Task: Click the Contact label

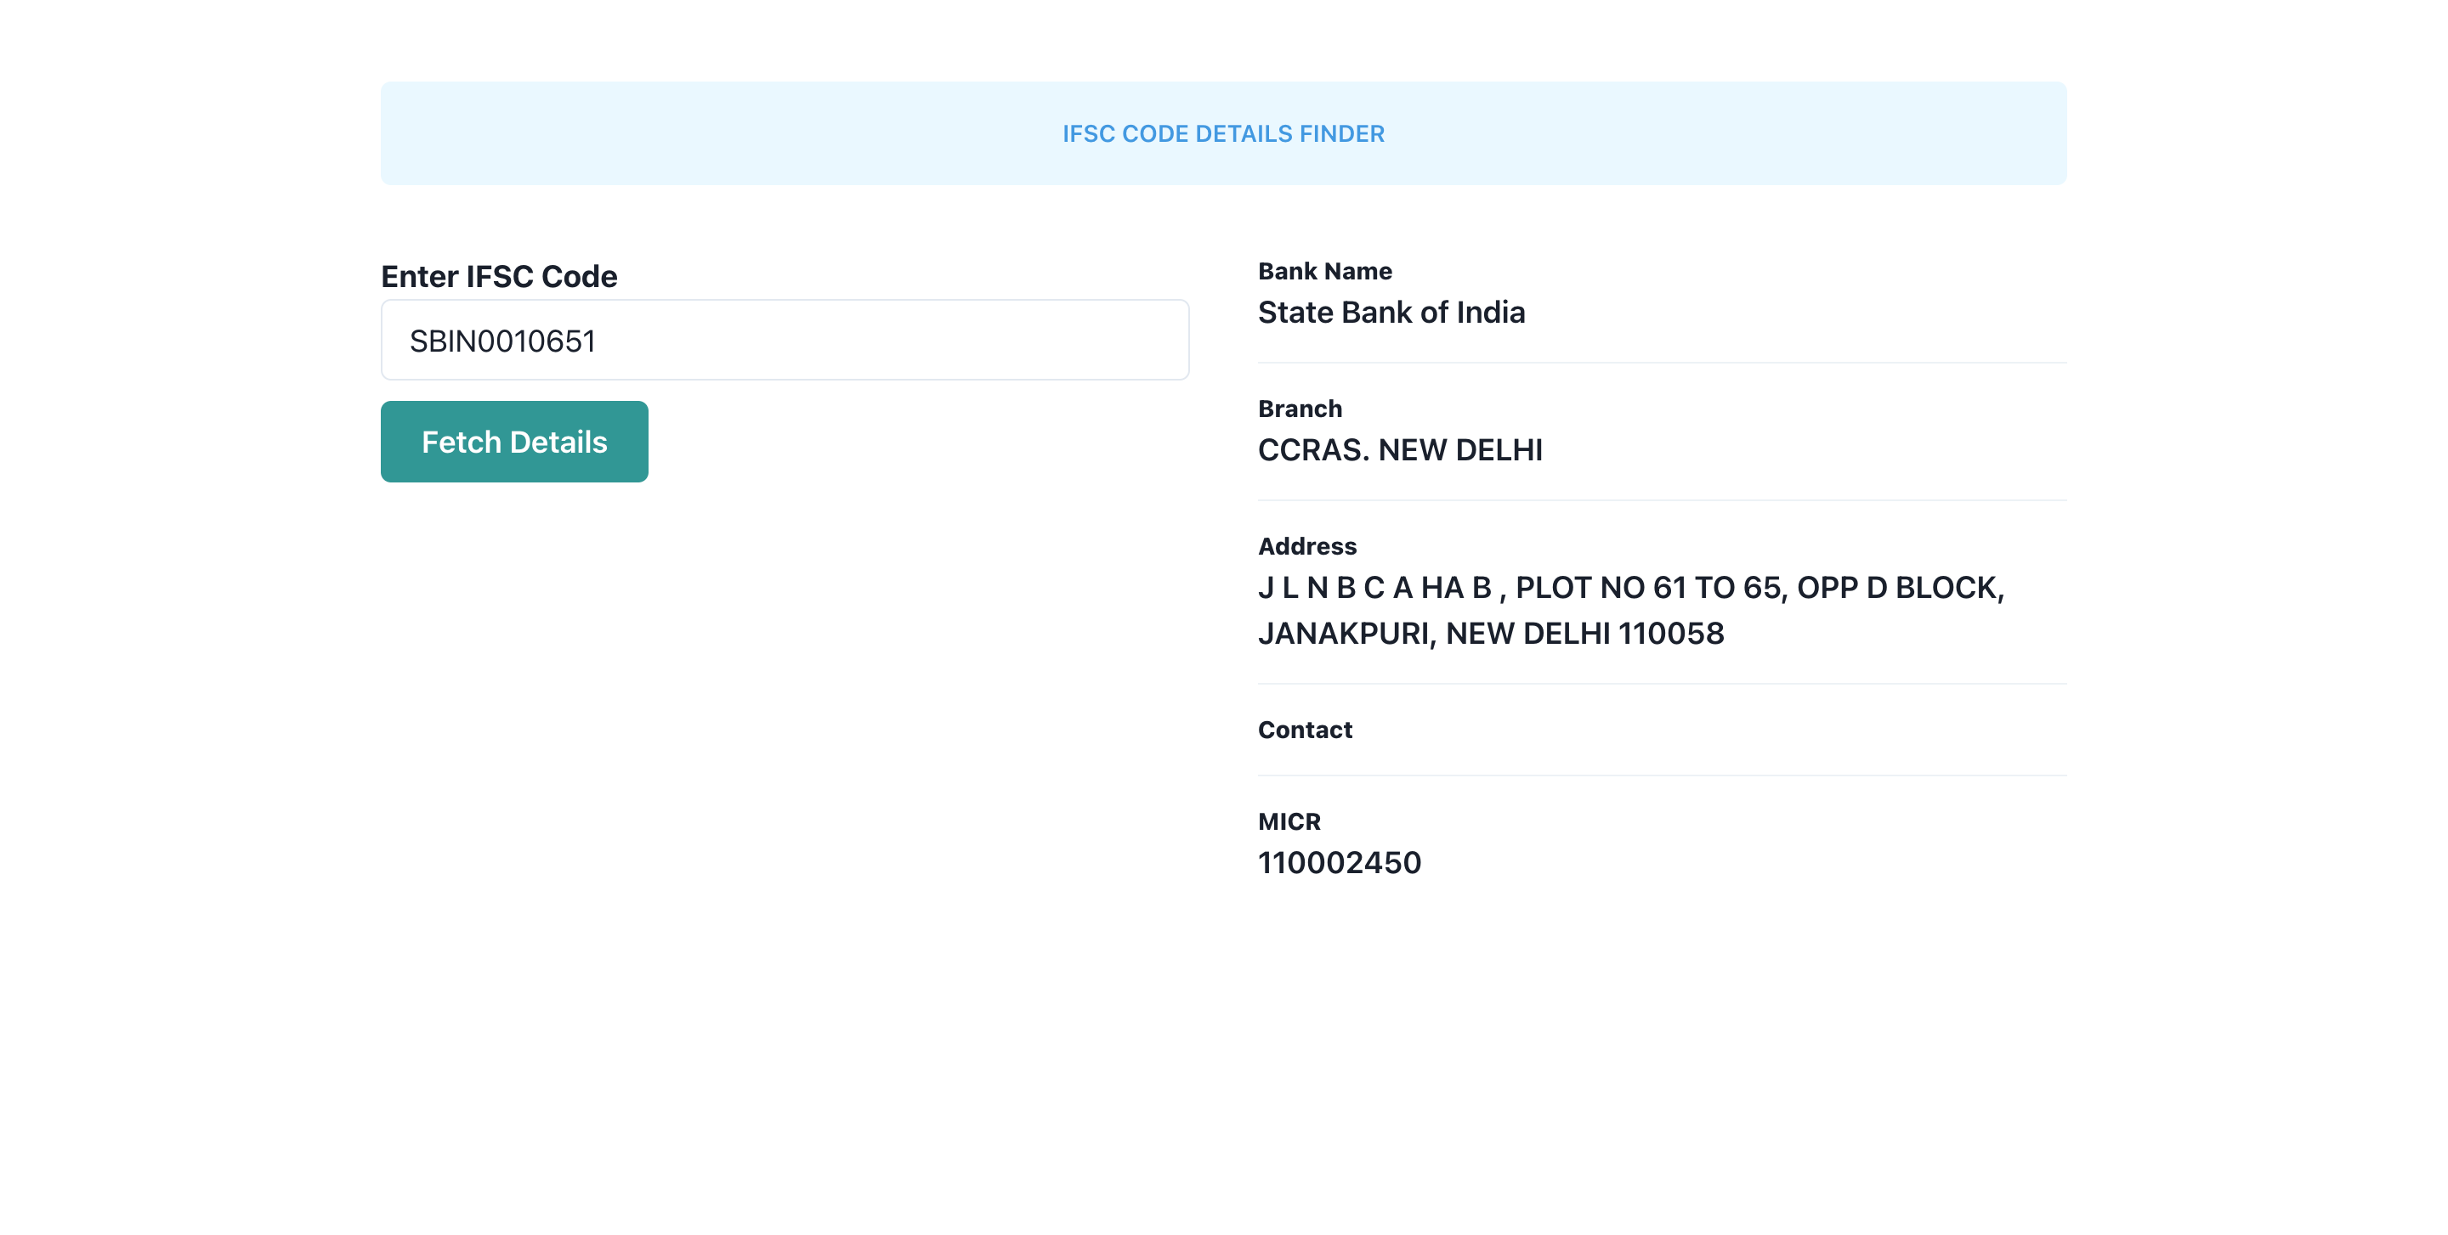Action: coord(1305,730)
